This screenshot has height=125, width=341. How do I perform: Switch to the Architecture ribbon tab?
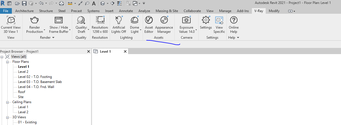[x=24, y=11]
